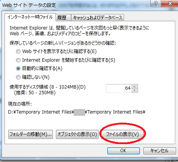Select インターネット一時ファイル tab
This screenshot has height=162, width=178.
30,17
